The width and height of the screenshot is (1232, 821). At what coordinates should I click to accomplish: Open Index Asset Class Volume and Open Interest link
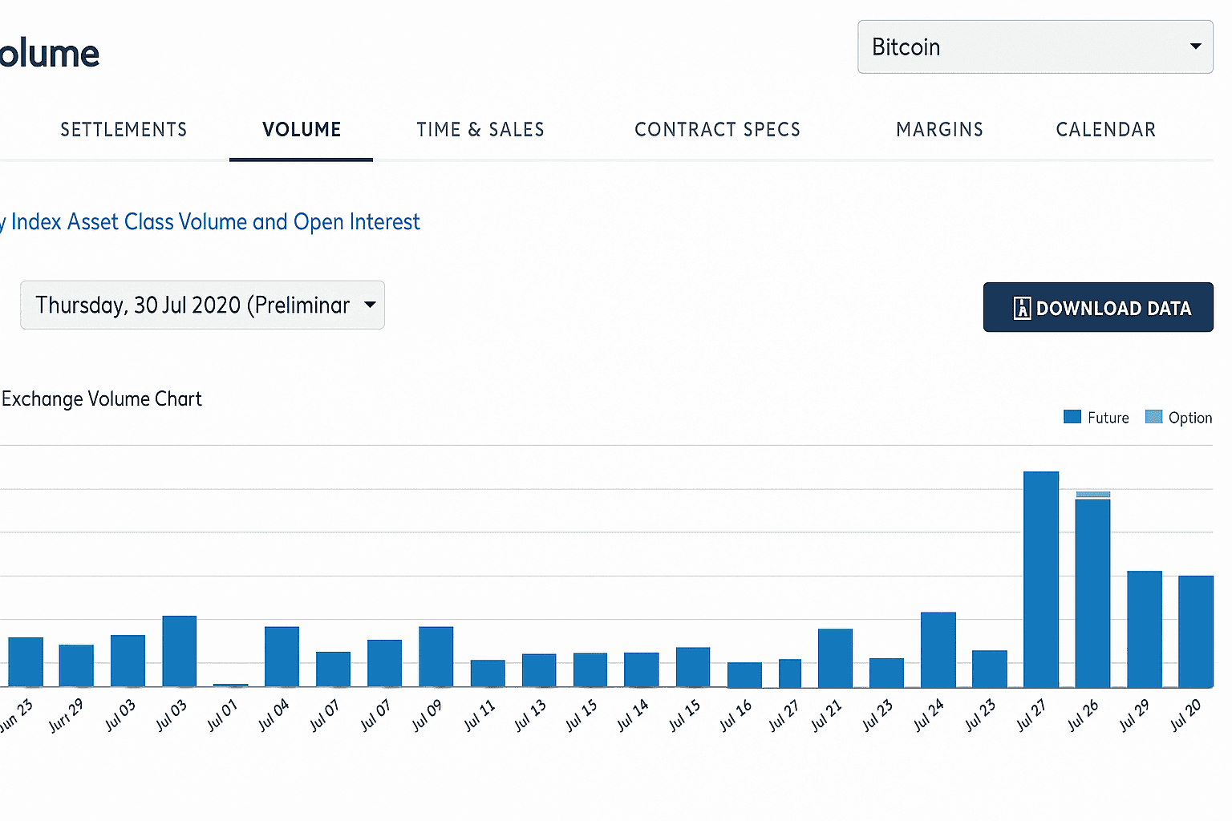click(215, 222)
